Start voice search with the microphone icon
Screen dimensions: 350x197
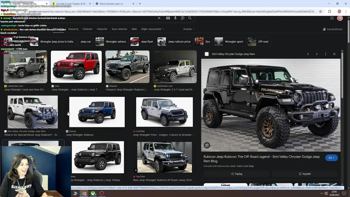tap(175, 18)
